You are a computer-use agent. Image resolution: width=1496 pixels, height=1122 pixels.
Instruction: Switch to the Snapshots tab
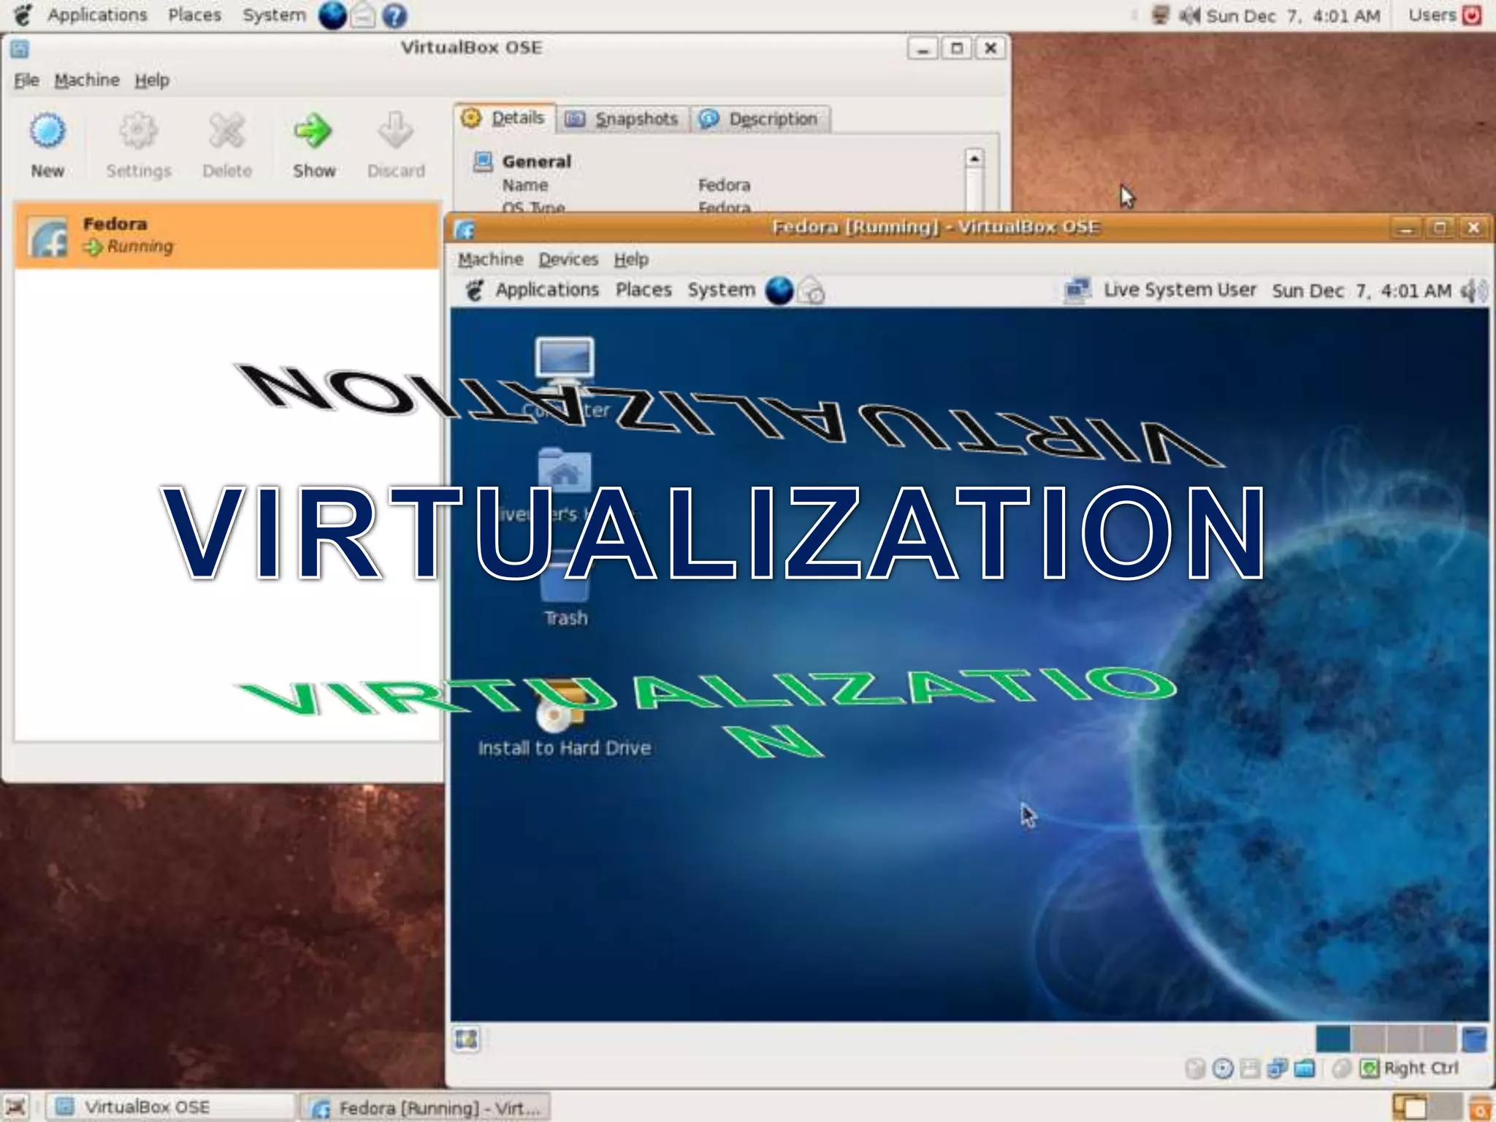pos(623,119)
